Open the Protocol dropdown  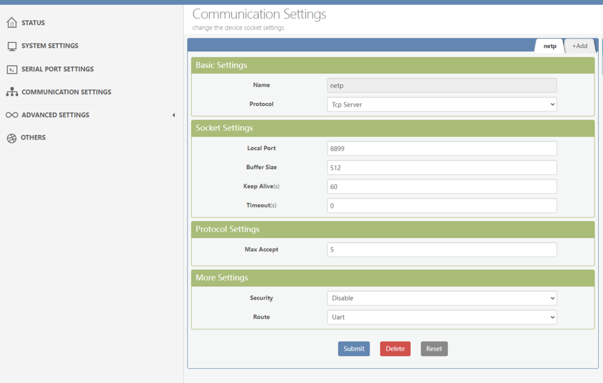point(441,105)
